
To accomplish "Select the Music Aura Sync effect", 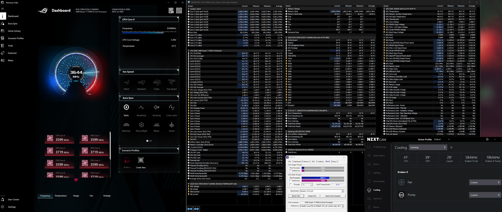I will (156, 127).
